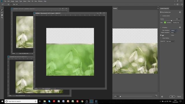Click the add-to-sampling-area brush mode icon
The image size is (185, 104).
point(8,4)
